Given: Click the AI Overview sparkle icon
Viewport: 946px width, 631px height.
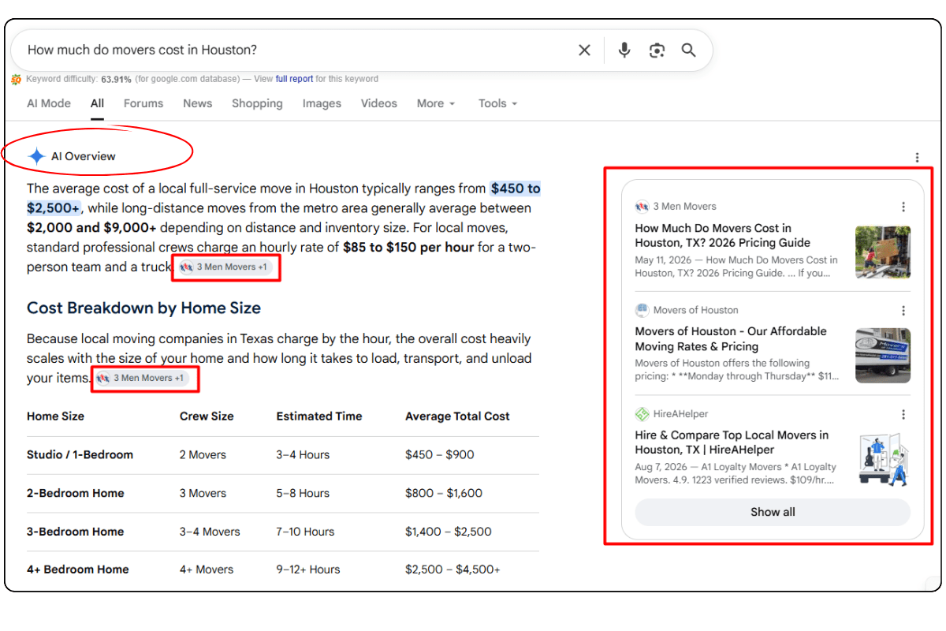Looking at the screenshot, I should click(36, 156).
